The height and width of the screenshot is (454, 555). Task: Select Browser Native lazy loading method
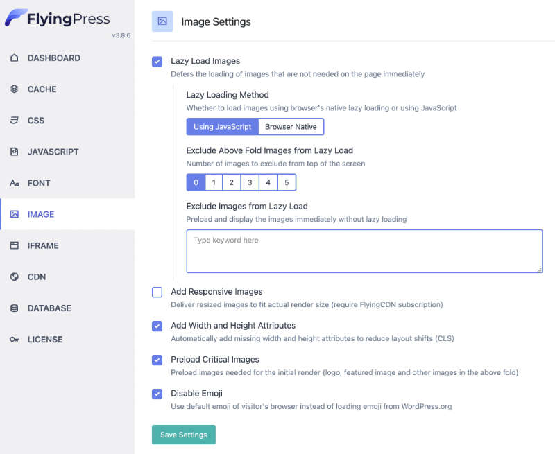pos(291,127)
